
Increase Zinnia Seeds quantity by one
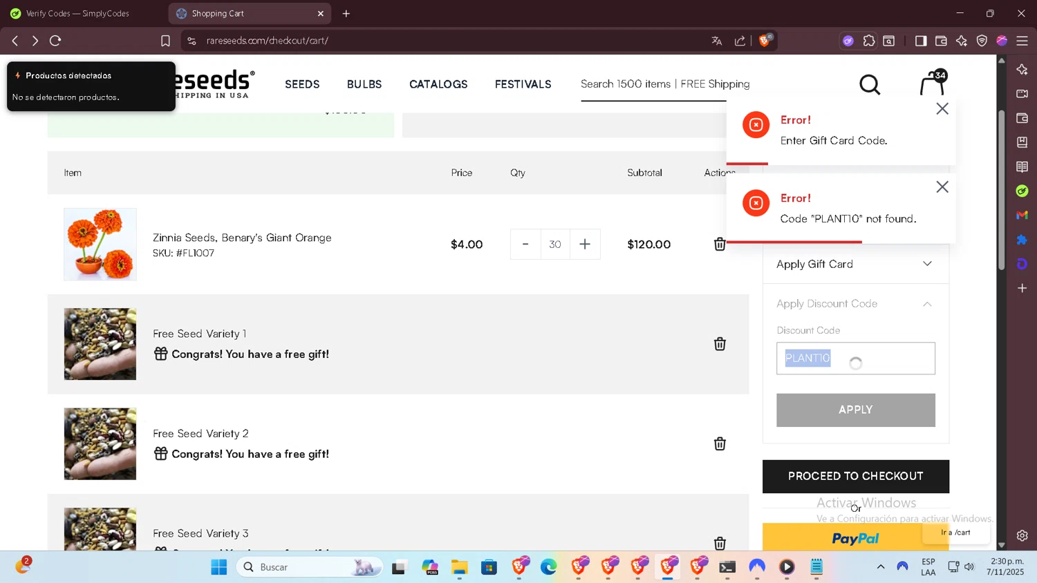(x=585, y=244)
